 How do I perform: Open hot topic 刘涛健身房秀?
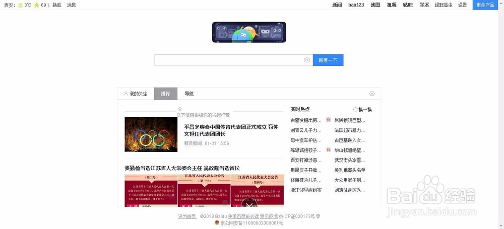(350, 190)
